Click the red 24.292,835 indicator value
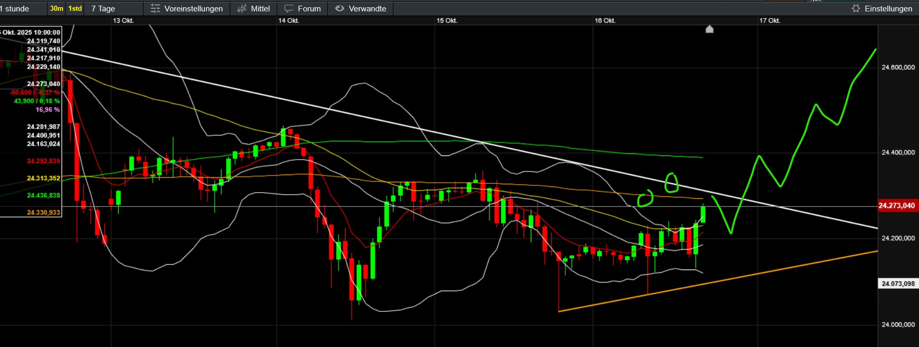The height and width of the screenshot is (347, 919). coord(43,161)
